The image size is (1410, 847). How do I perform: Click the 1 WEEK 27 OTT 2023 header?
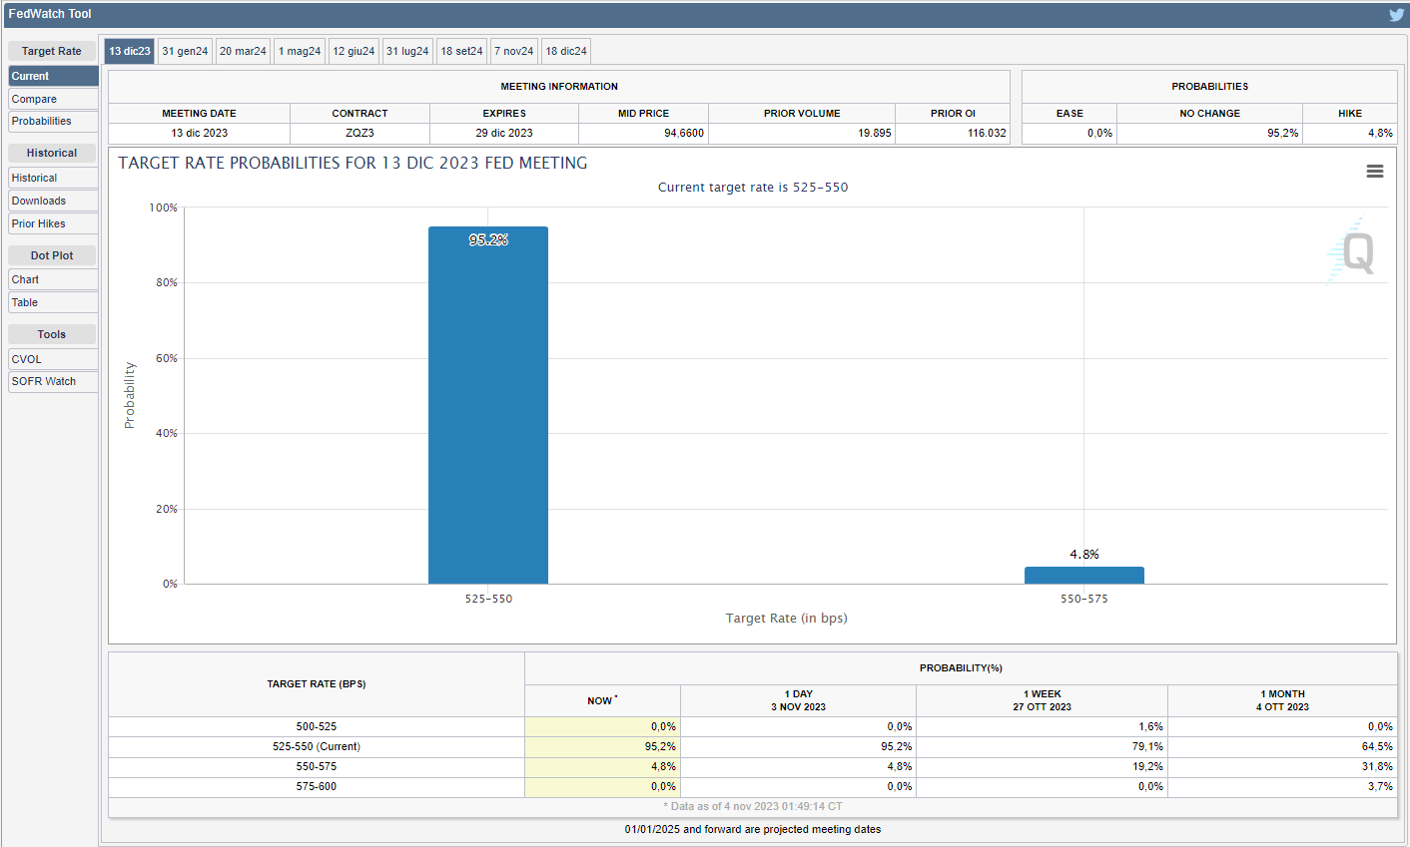click(x=1042, y=700)
